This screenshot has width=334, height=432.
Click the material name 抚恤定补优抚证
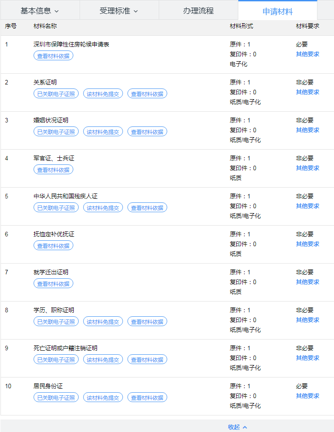(54, 235)
